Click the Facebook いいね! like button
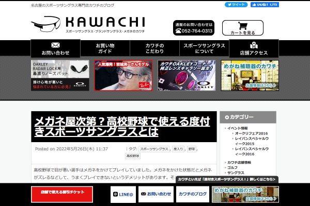Viewport: 310px width, 206px height. tap(265, 5)
